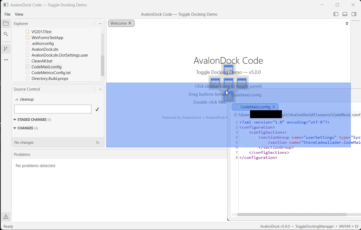The height and width of the screenshot is (230, 361).
Task: Close the Welcome tab
Action: coord(130,23)
